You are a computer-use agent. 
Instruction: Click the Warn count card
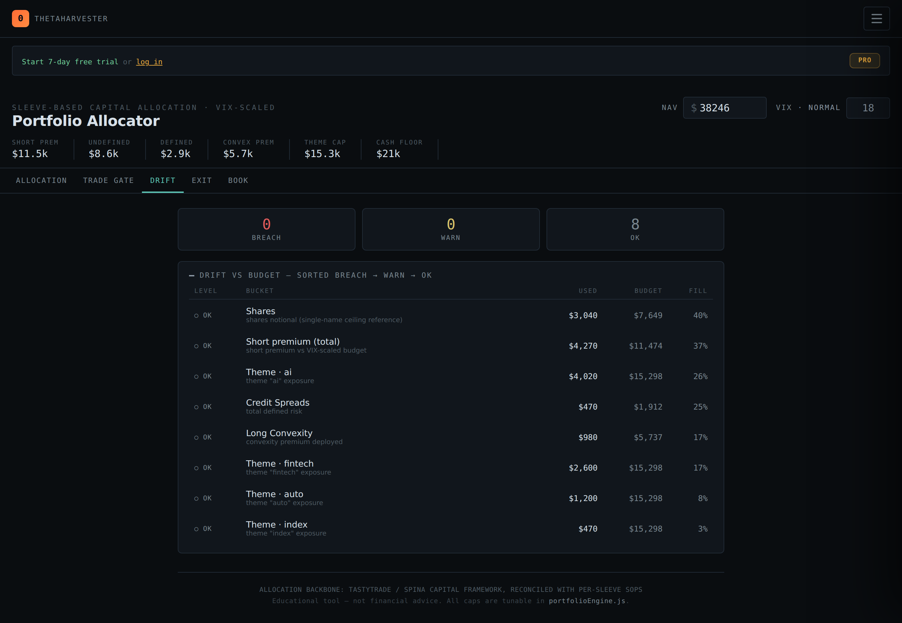[451, 229]
